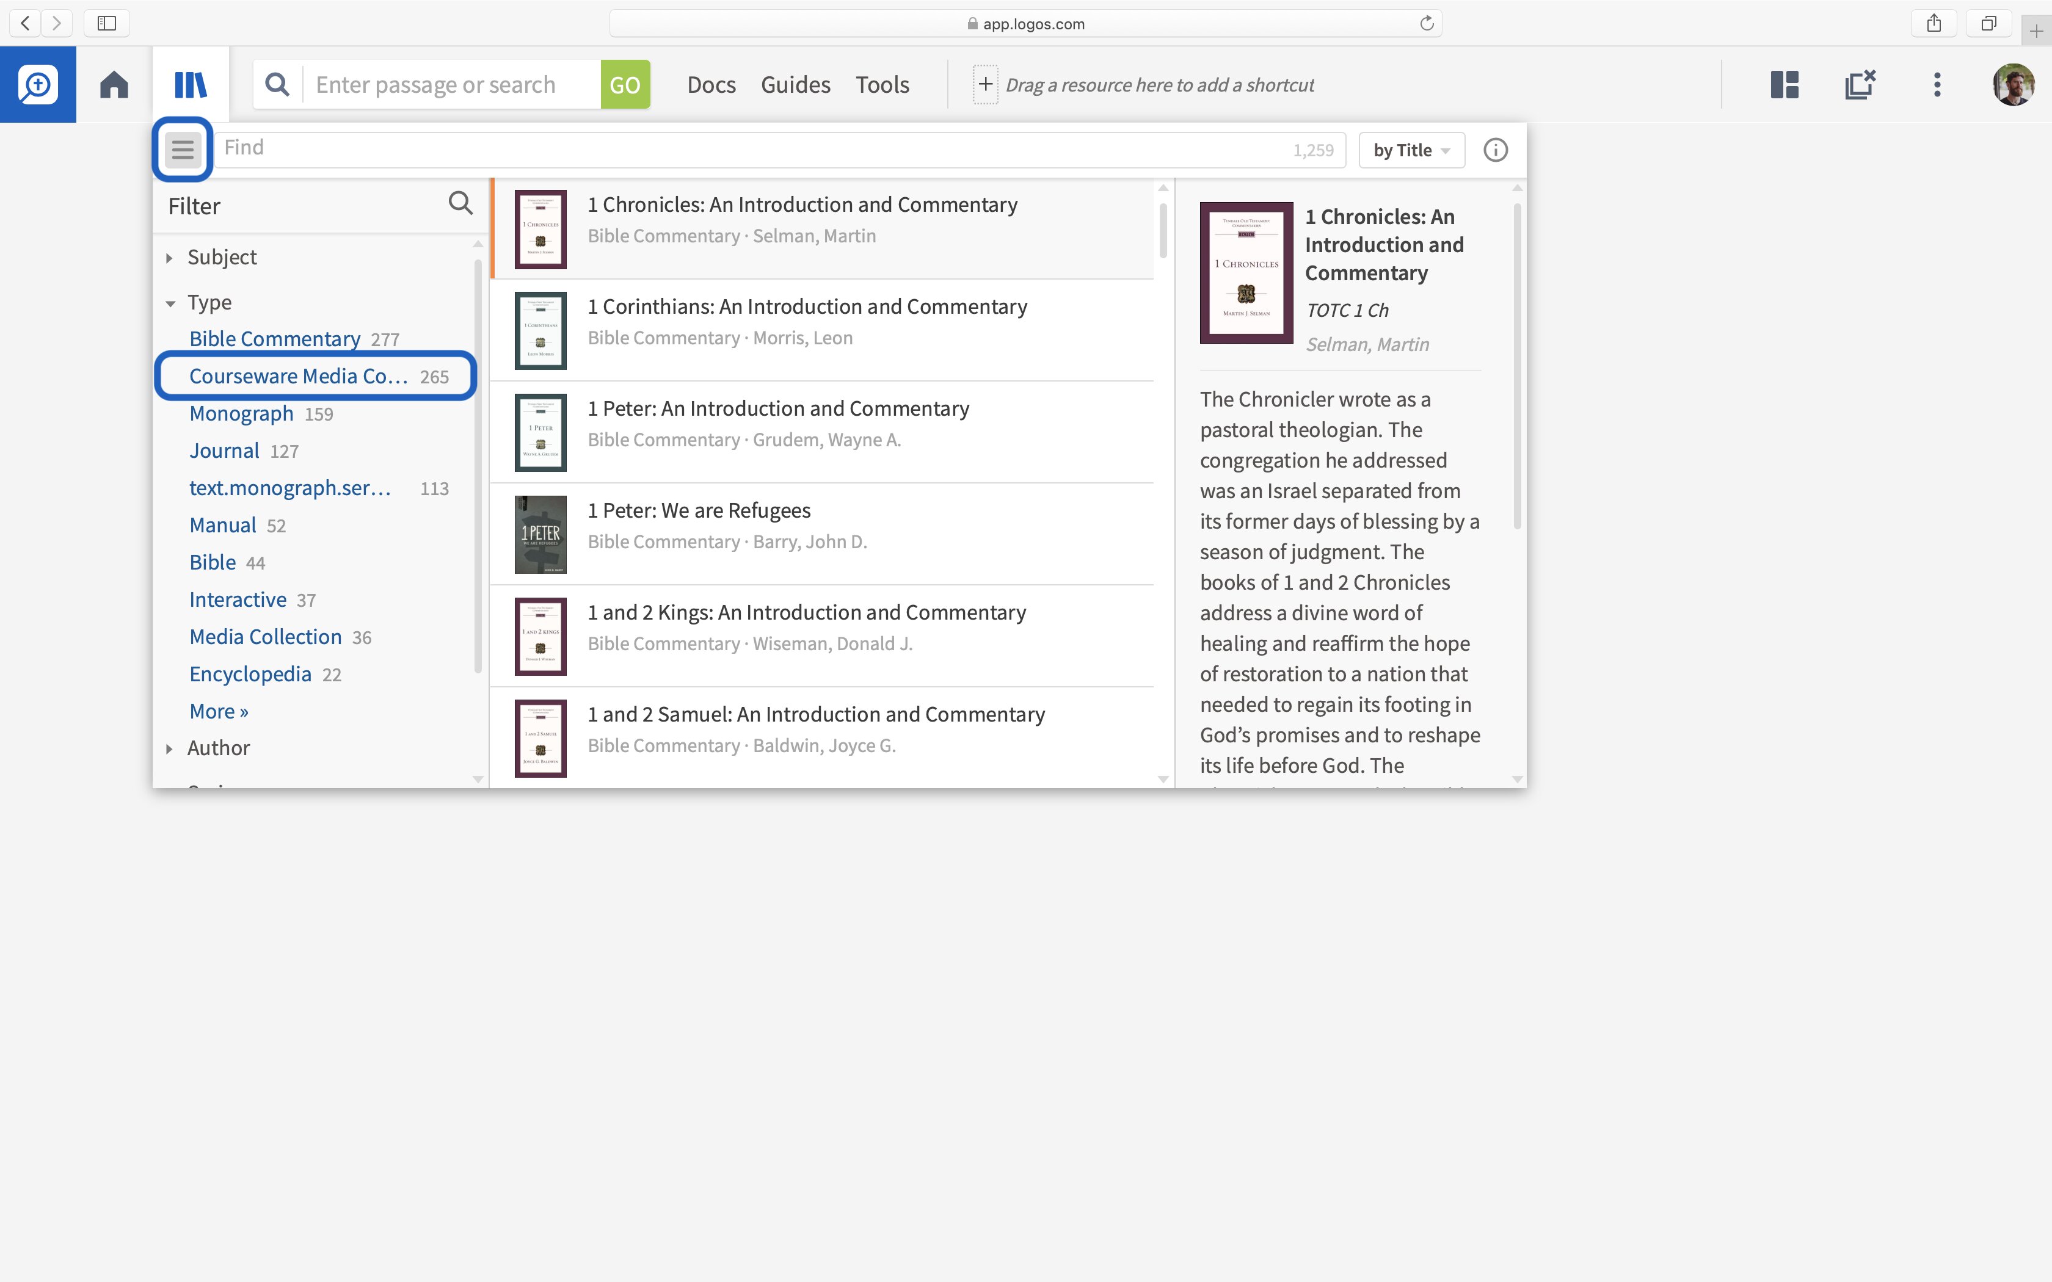The height and width of the screenshot is (1282, 2052).
Task: Expand the Author filter section
Action: (x=170, y=748)
